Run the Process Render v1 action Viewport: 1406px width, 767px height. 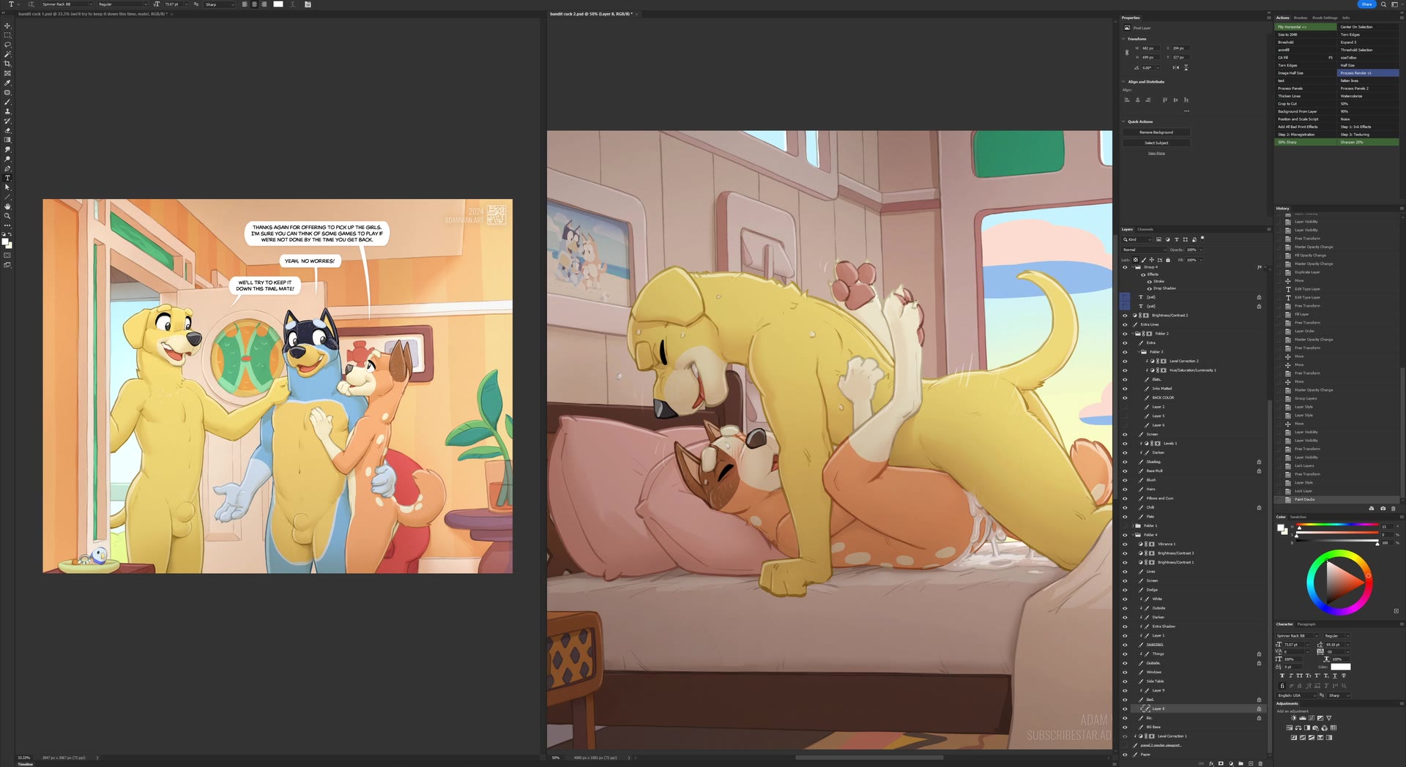[x=1368, y=73]
